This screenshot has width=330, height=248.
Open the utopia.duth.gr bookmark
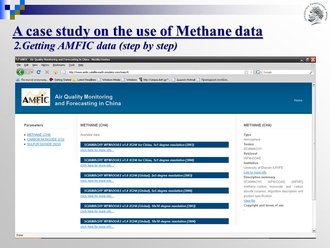click(154, 80)
